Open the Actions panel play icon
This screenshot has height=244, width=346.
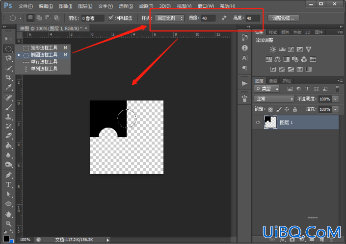244,83
